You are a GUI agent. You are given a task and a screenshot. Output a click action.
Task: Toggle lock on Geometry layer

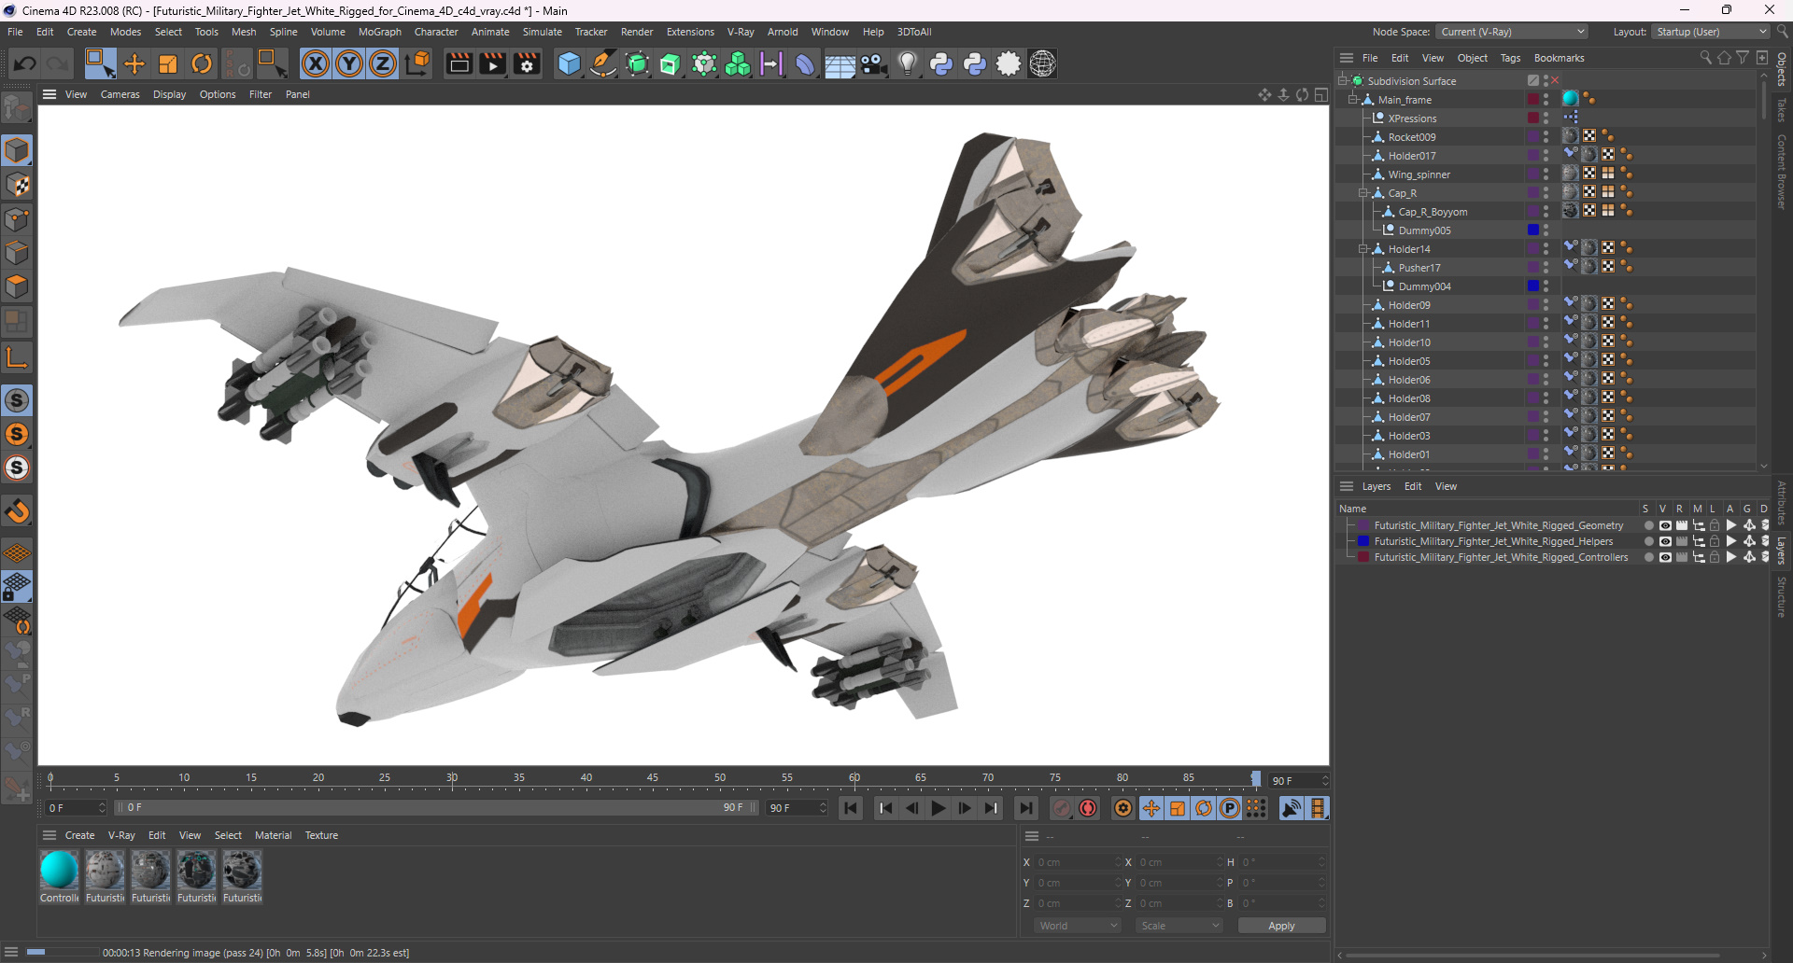point(1715,525)
